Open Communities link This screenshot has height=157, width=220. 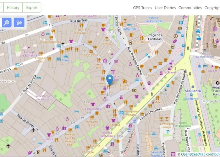tap(190, 8)
